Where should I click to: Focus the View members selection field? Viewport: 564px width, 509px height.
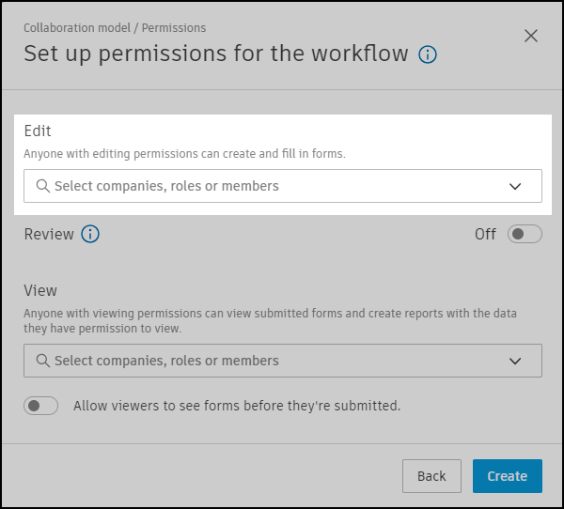[x=263, y=361]
